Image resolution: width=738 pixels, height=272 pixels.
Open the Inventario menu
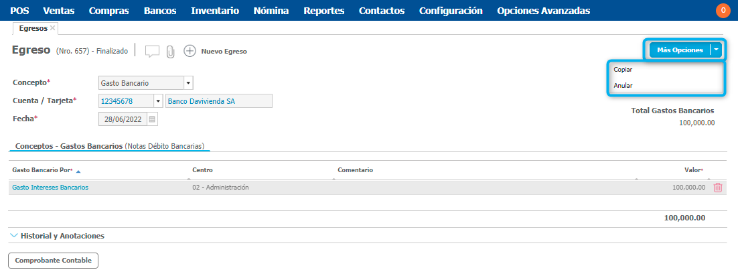[214, 11]
